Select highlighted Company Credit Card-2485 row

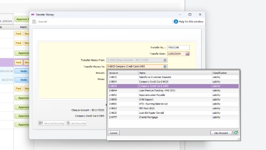[x=173, y=86]
